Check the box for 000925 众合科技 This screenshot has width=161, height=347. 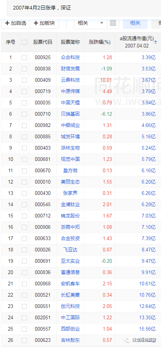[x=24, y=58]
